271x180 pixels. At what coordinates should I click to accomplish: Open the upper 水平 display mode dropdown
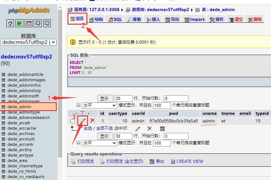pos(100,105)
